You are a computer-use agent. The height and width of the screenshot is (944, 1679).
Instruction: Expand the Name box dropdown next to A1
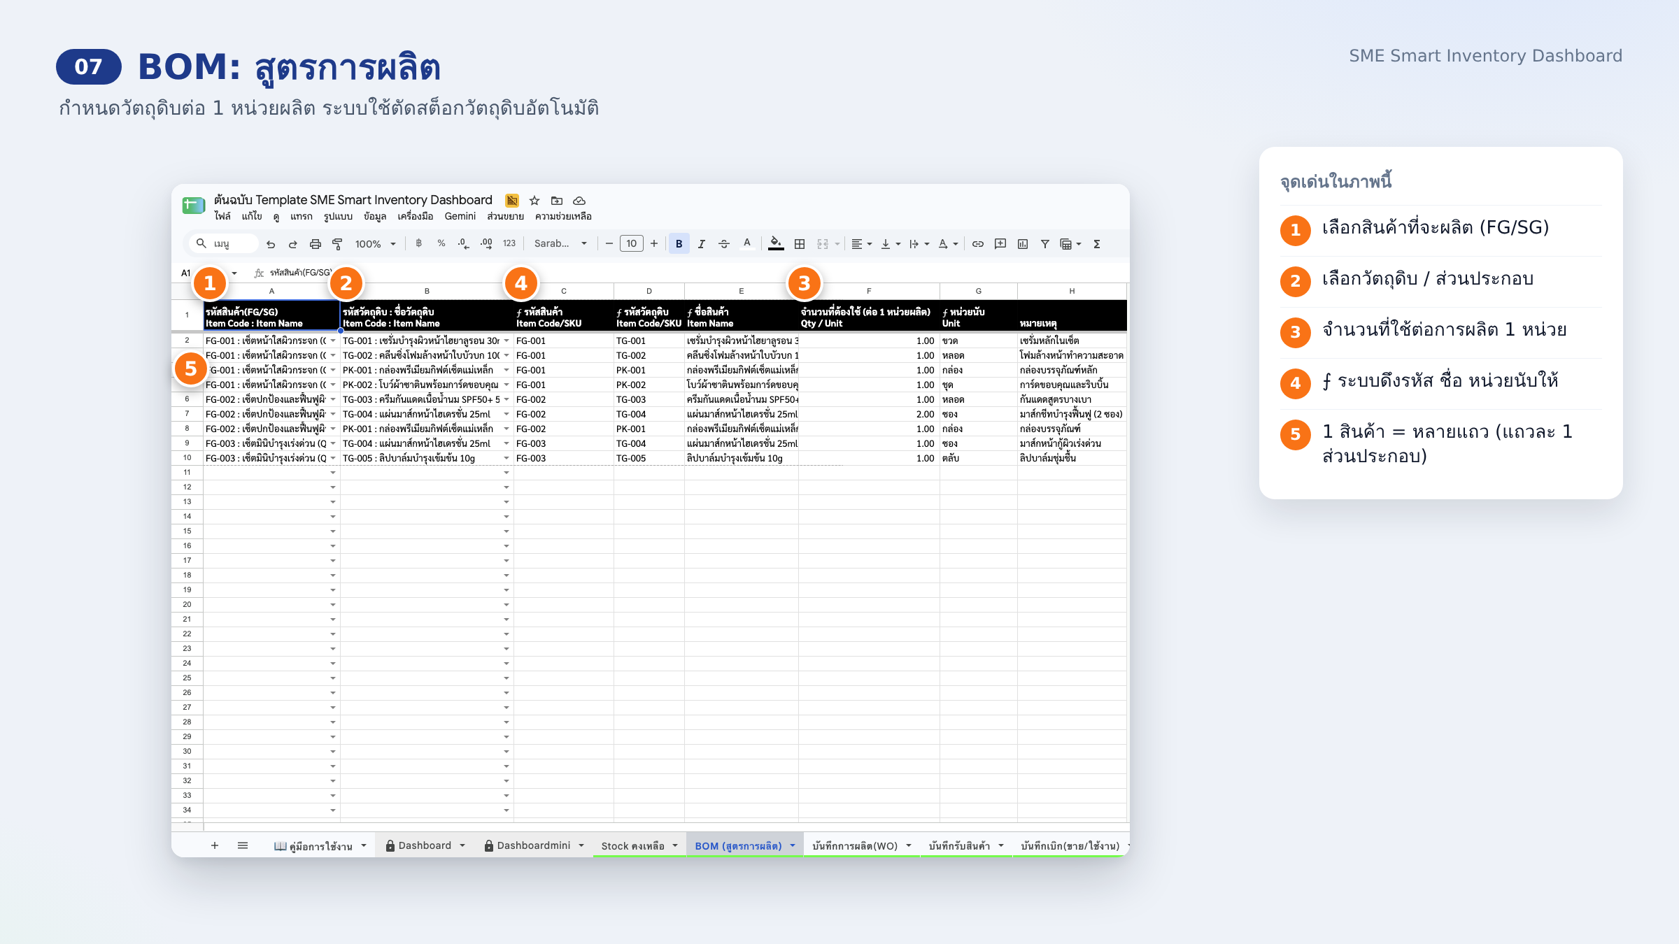234,273
